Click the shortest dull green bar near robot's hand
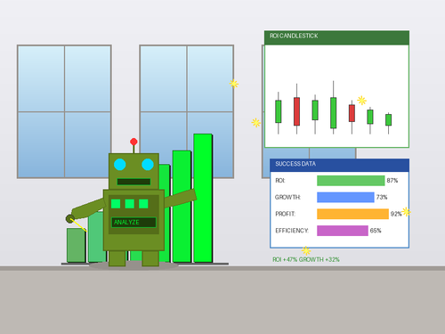Image resolution: width=445 pixels, height=334 pixels. pos(77,245)
